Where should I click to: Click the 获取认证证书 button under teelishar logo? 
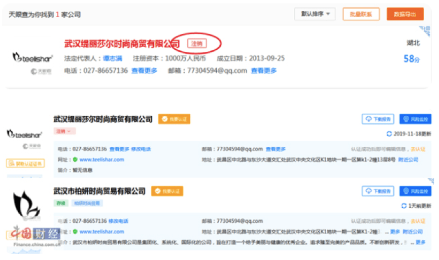point(25,163)
